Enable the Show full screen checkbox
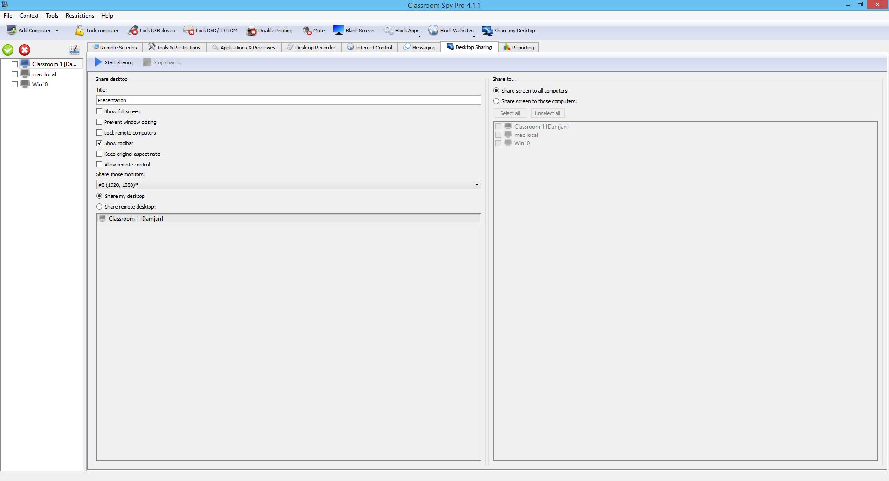This screenshot has width=889, height=481. click(100, 111)
